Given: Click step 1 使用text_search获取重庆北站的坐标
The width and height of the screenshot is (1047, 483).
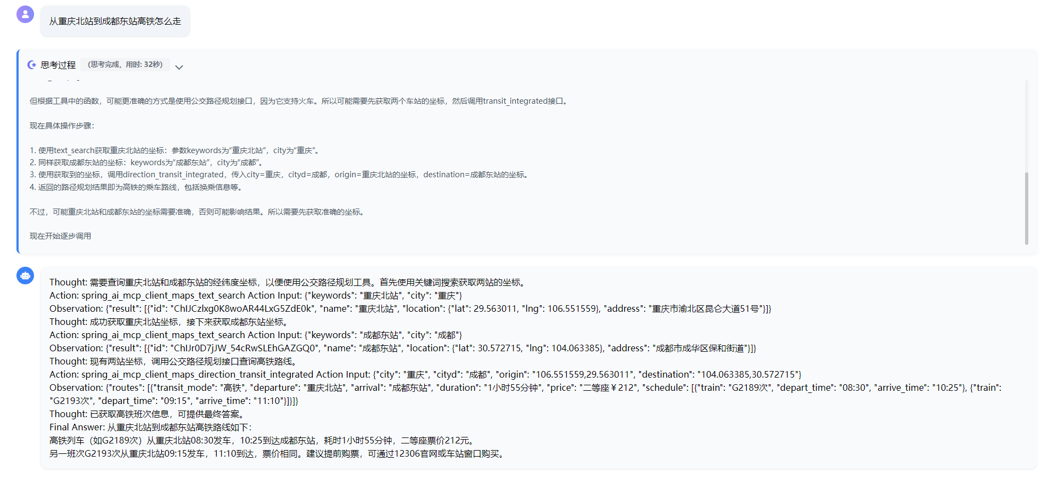Looking at the screenshot, I should tap(174, 150).
